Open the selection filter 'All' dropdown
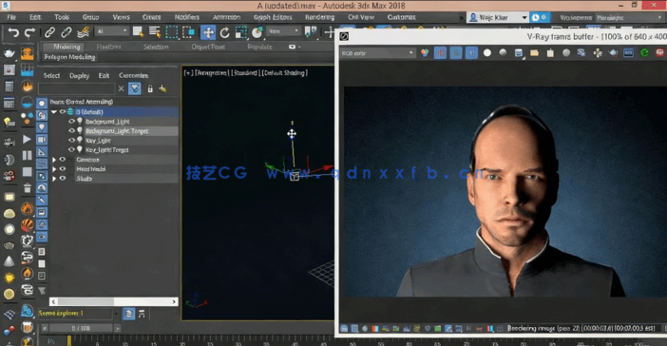Screen dimensions: 667x346 (x=111, y=31)
